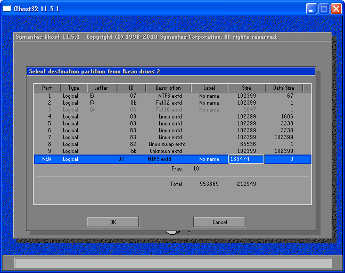The width and height of the screenshot is (345, 273).
Task: Click ID 0b of partition 2
Action: 133,103
